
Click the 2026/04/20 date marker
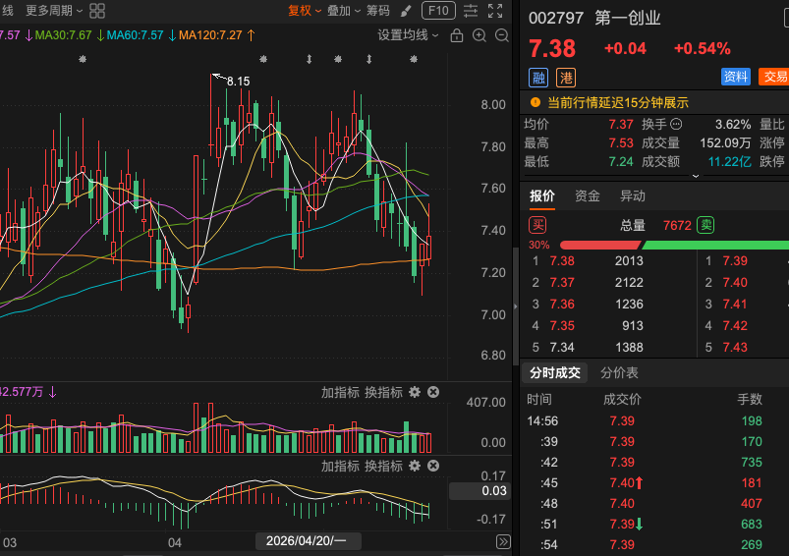click(x=307, y=541)
